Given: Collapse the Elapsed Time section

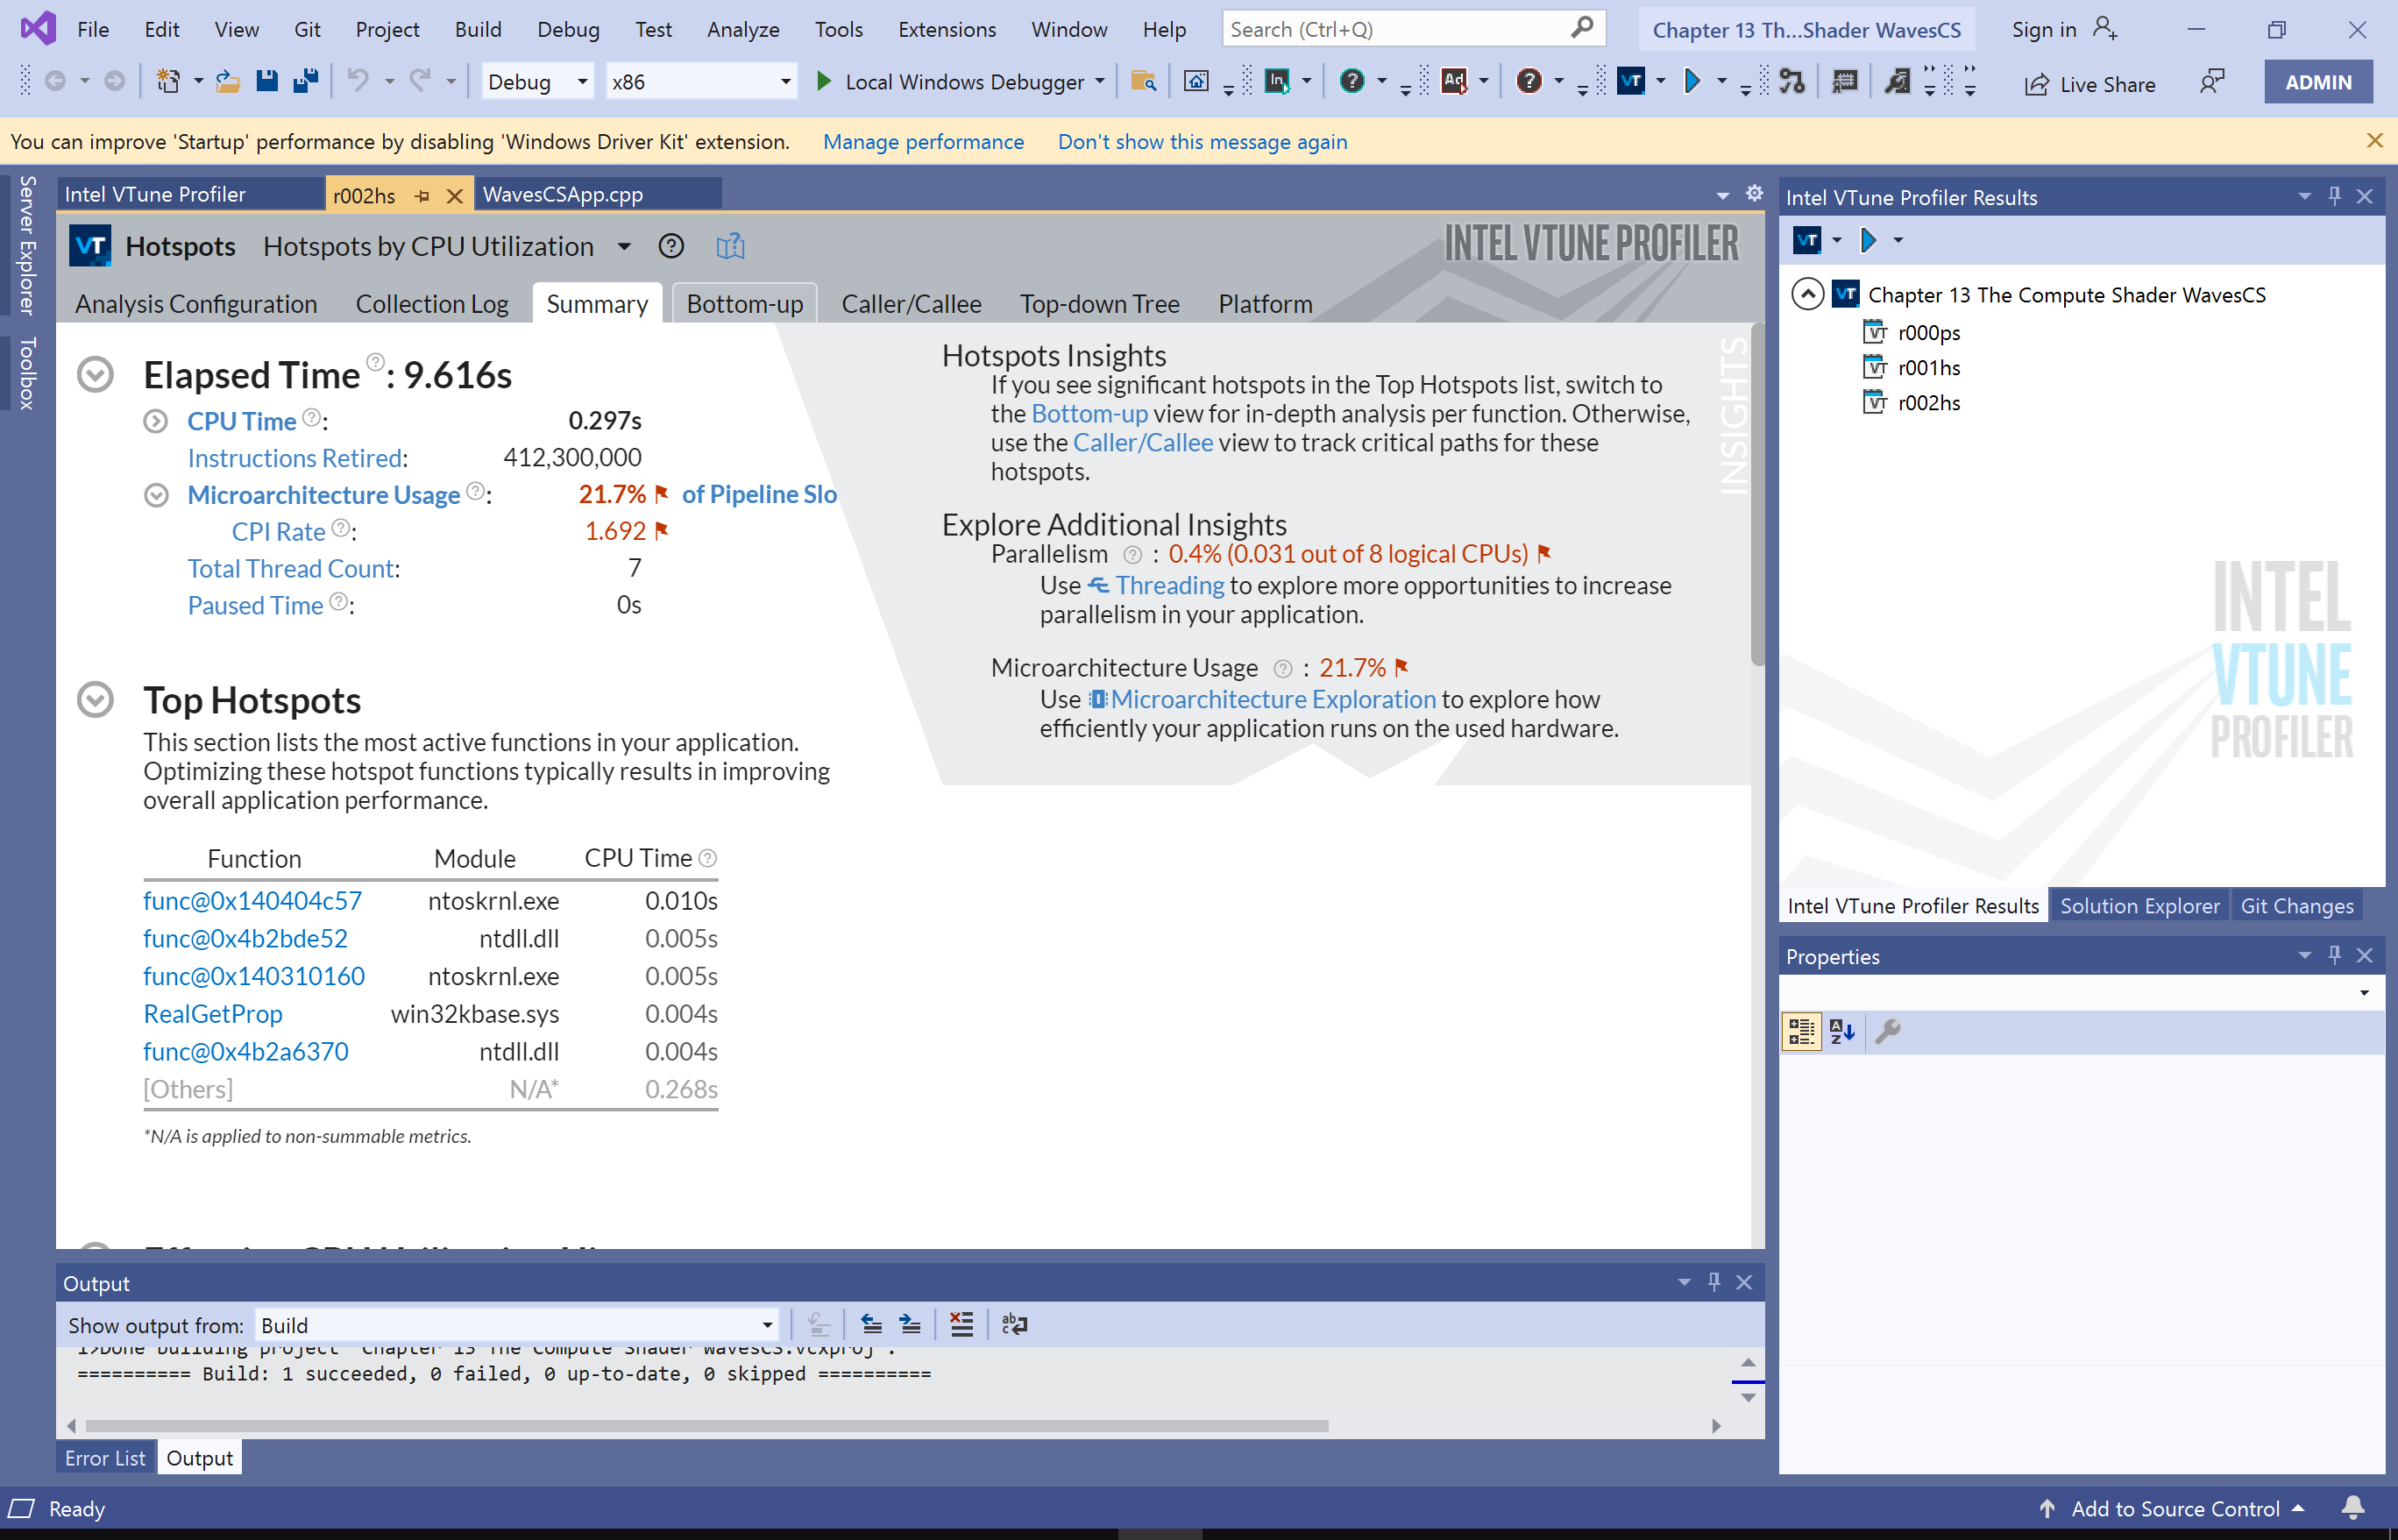Looking at the screenshot, I should click(95, 375).
